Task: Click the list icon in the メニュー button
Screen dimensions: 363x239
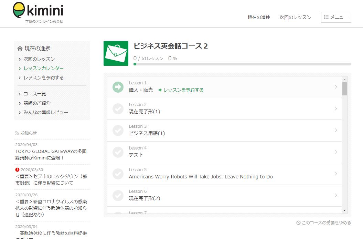Action: coord(326,17)
